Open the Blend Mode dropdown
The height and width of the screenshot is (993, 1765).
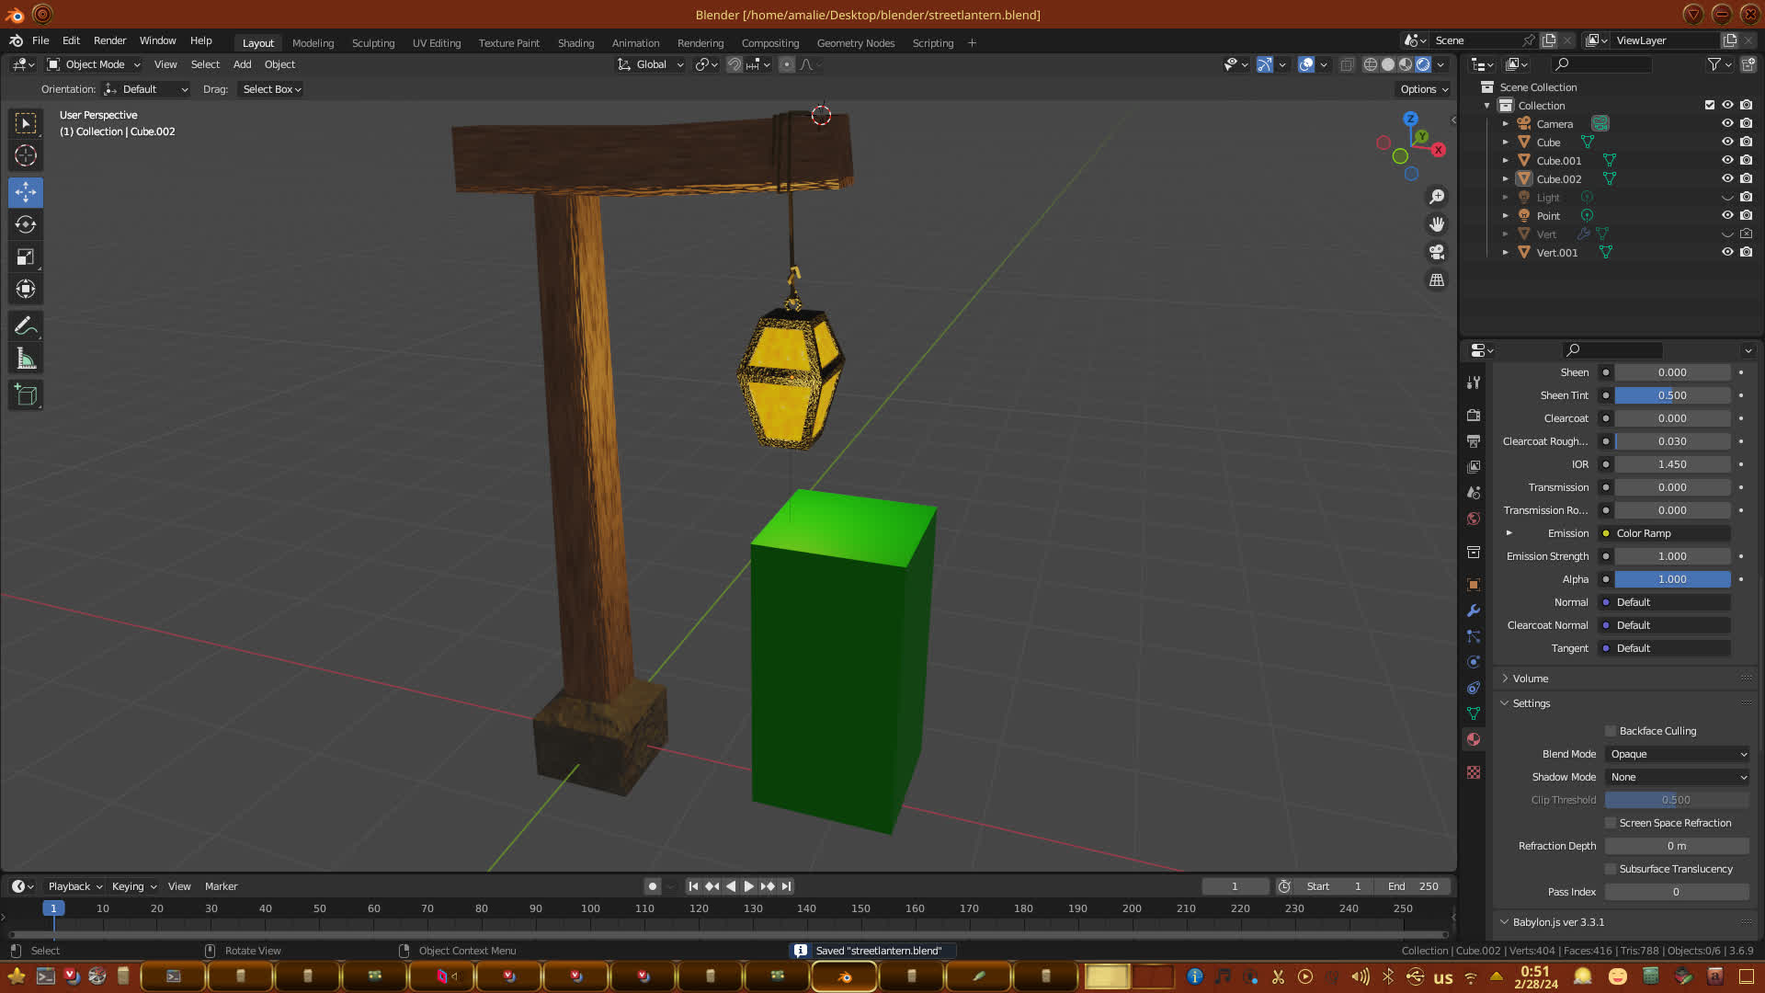tap(1678, 754)
